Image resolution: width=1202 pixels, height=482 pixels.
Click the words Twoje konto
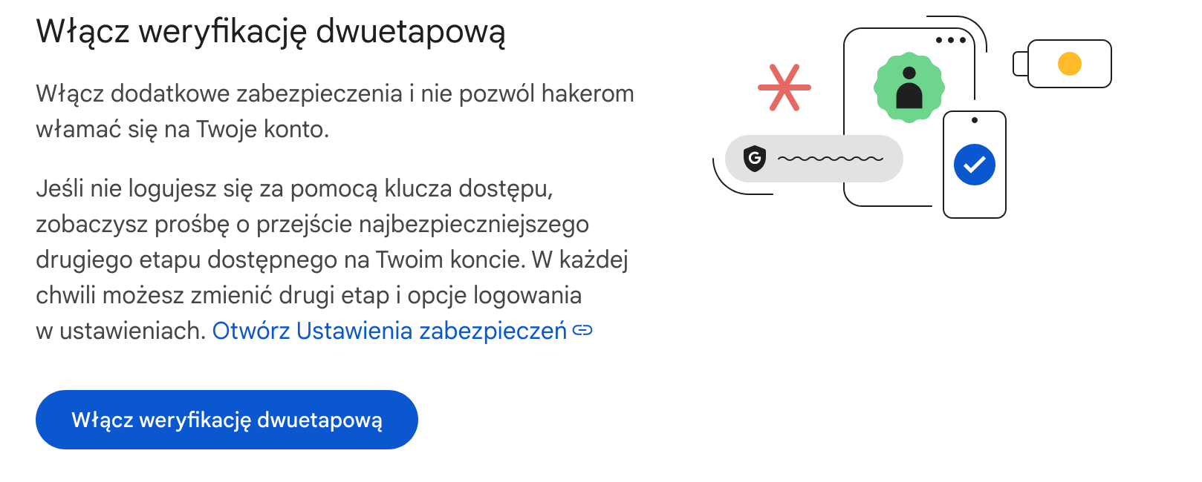tap(261, 130)
